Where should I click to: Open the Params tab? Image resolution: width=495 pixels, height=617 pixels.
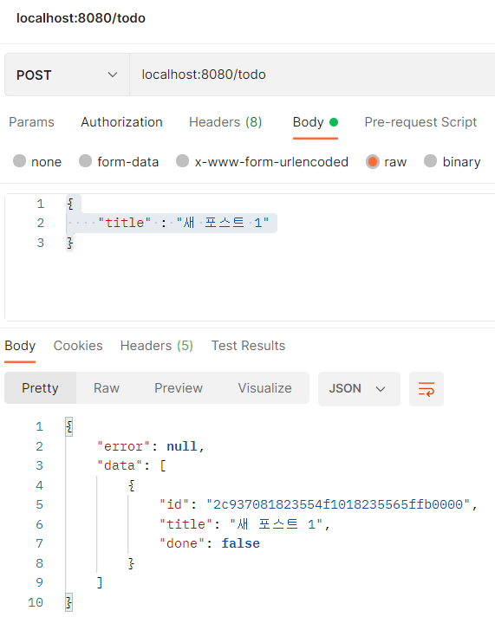click(31, 122)
